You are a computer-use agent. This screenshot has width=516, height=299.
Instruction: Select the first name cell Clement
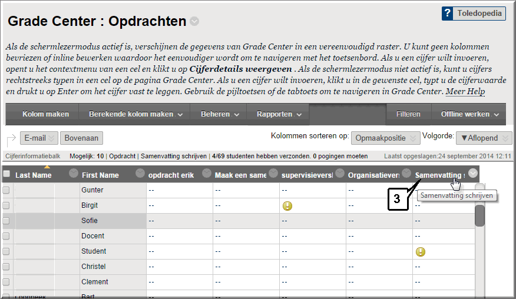pyautogui.click(x=95, y=282)
